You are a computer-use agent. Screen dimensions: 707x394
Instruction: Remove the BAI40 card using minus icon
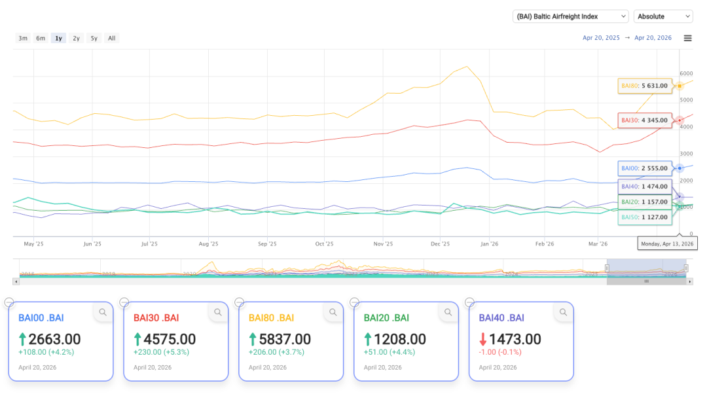tap(469, 302)
